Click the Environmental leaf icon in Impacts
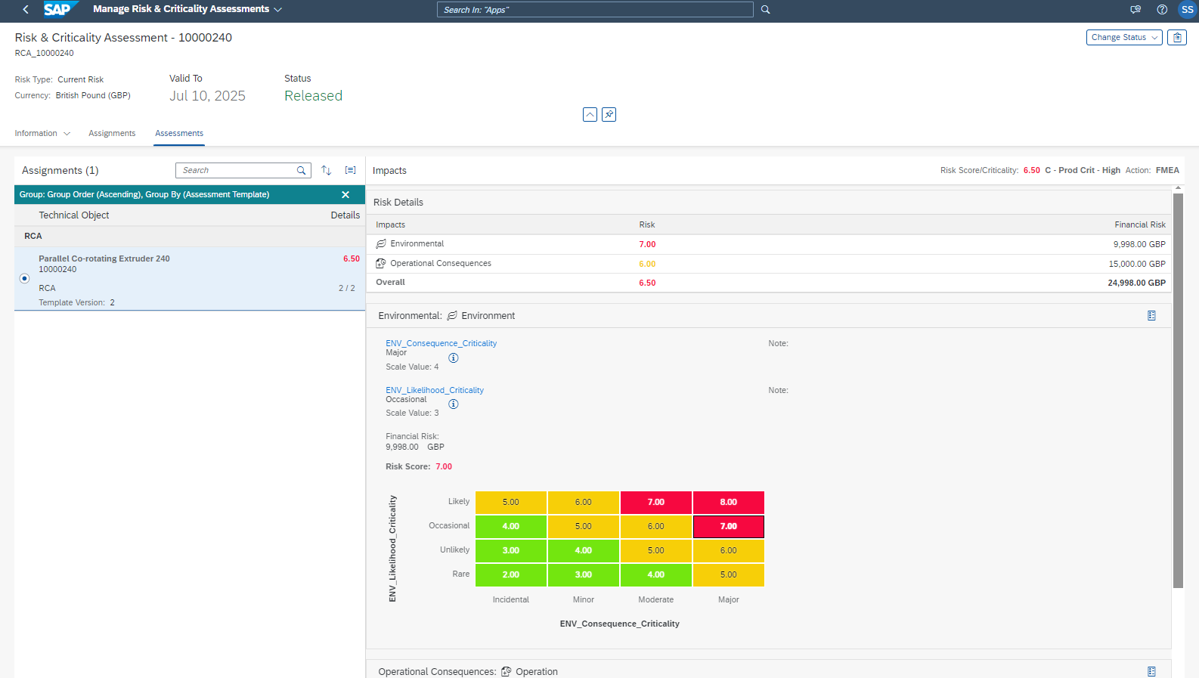Viewport: 1199px width, 678px height. tap(381, 244)
